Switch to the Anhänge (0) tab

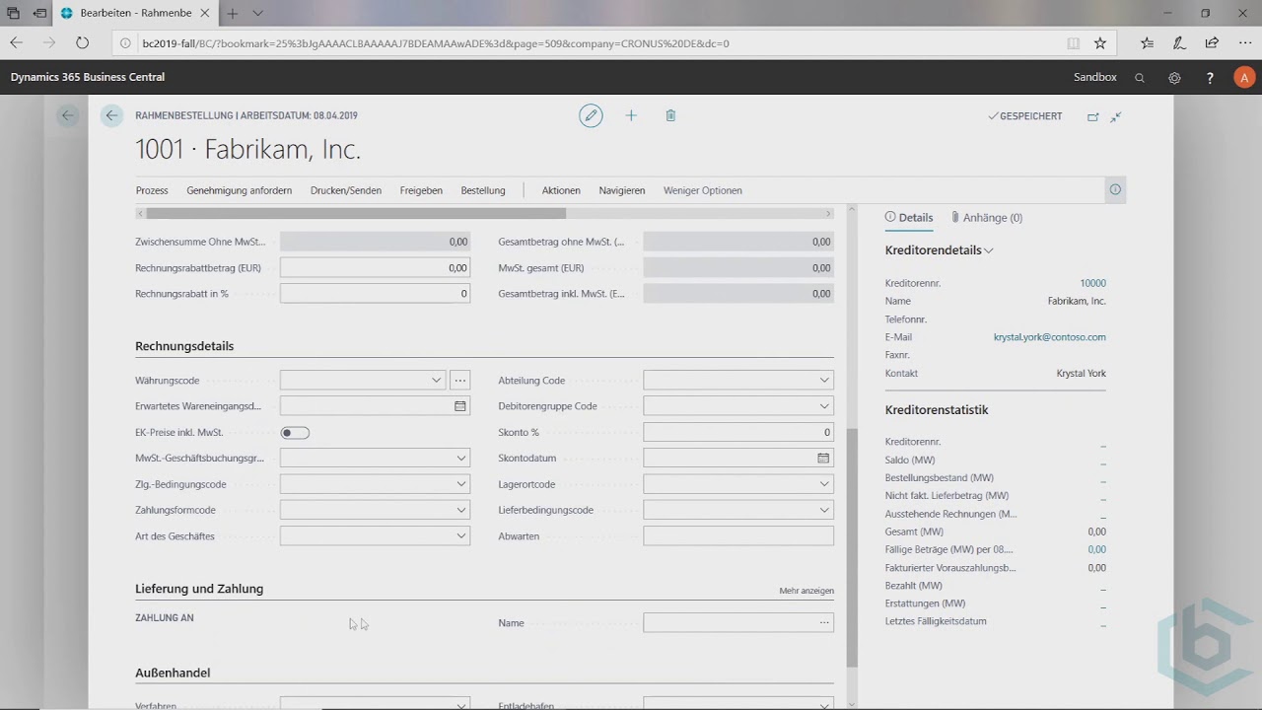(x=987, y=218)
